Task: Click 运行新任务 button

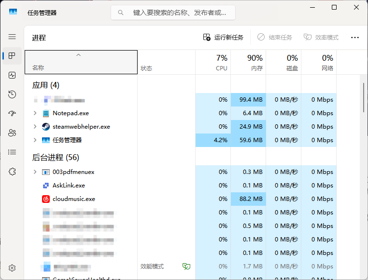Action: tap(223, 37)
